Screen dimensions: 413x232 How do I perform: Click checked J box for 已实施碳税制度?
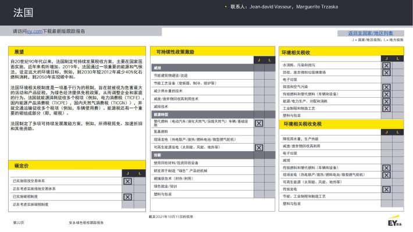click(127, 197)
